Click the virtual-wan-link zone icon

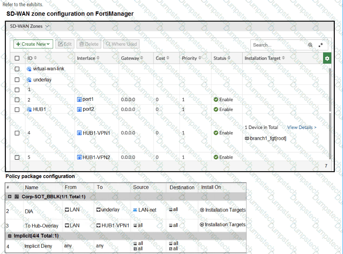click(29, 69)
